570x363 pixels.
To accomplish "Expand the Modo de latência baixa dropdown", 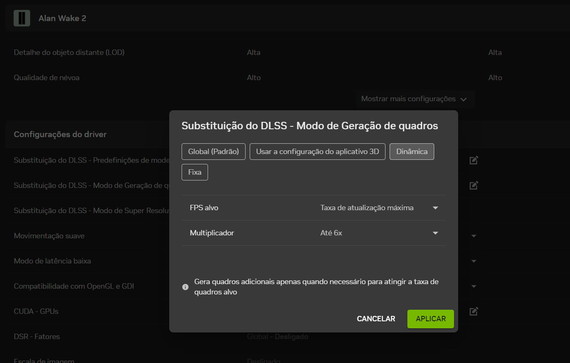I will point(473,261).
